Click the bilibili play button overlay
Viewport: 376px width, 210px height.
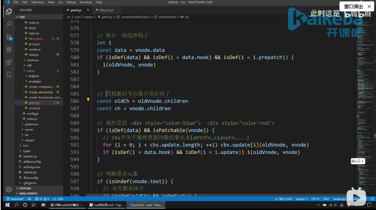(x=356, y=197)
